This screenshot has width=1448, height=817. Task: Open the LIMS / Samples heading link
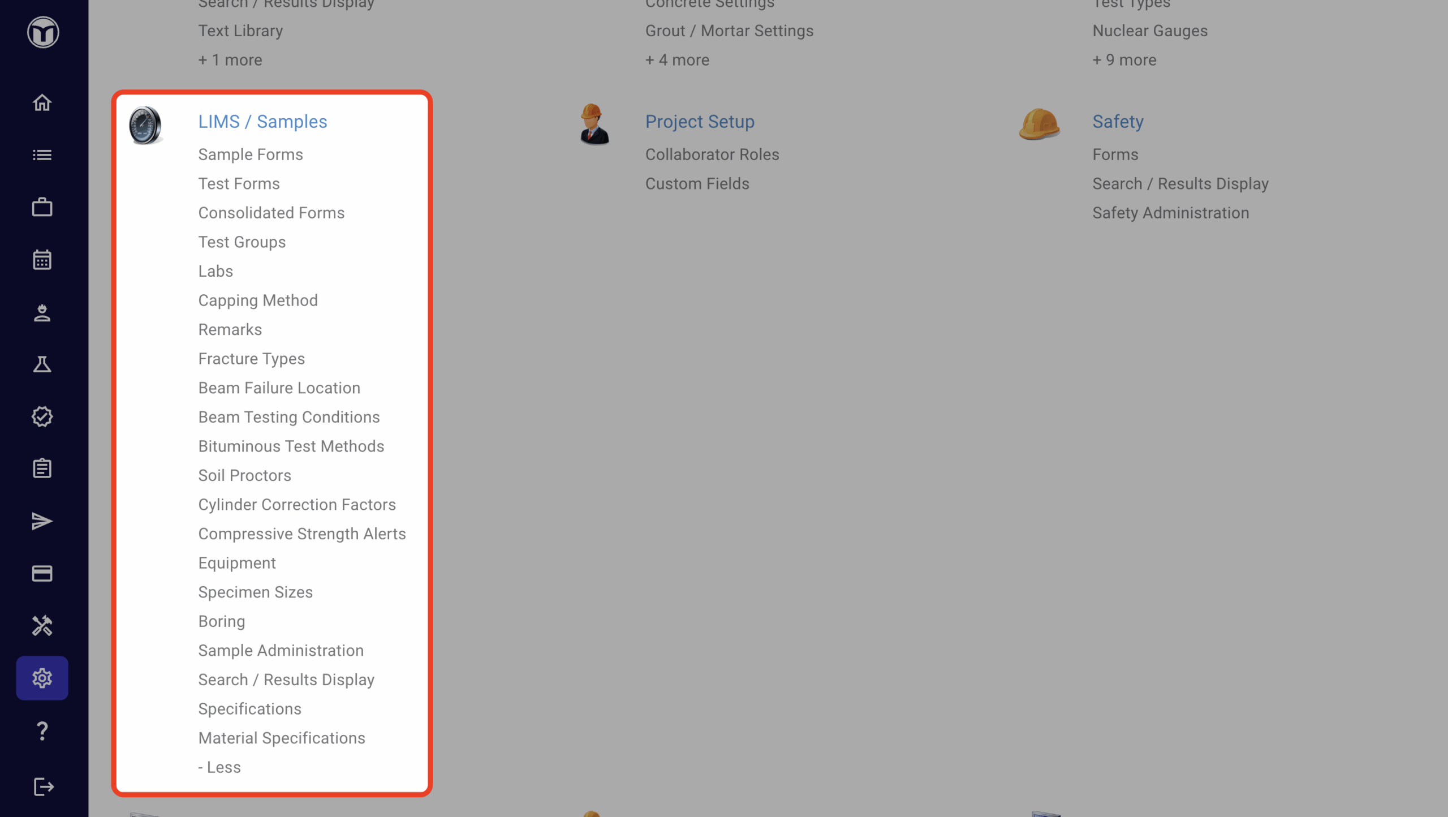tap(262, 122)
